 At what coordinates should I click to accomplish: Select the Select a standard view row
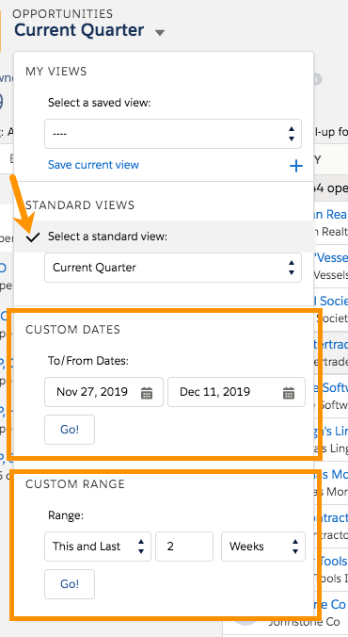coord(164,237)
